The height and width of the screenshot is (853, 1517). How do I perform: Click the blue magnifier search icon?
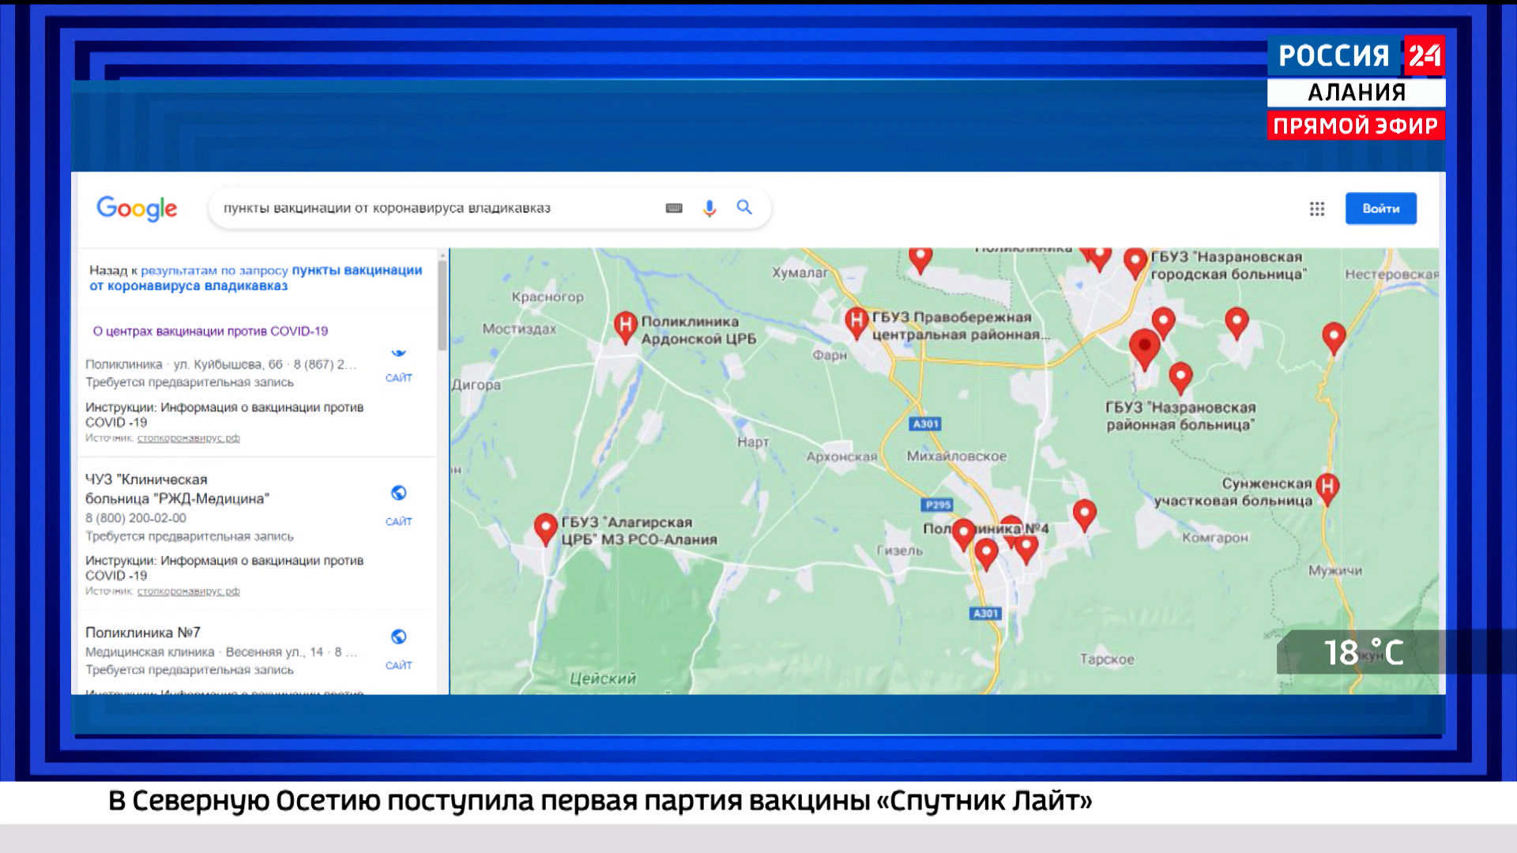744,207
